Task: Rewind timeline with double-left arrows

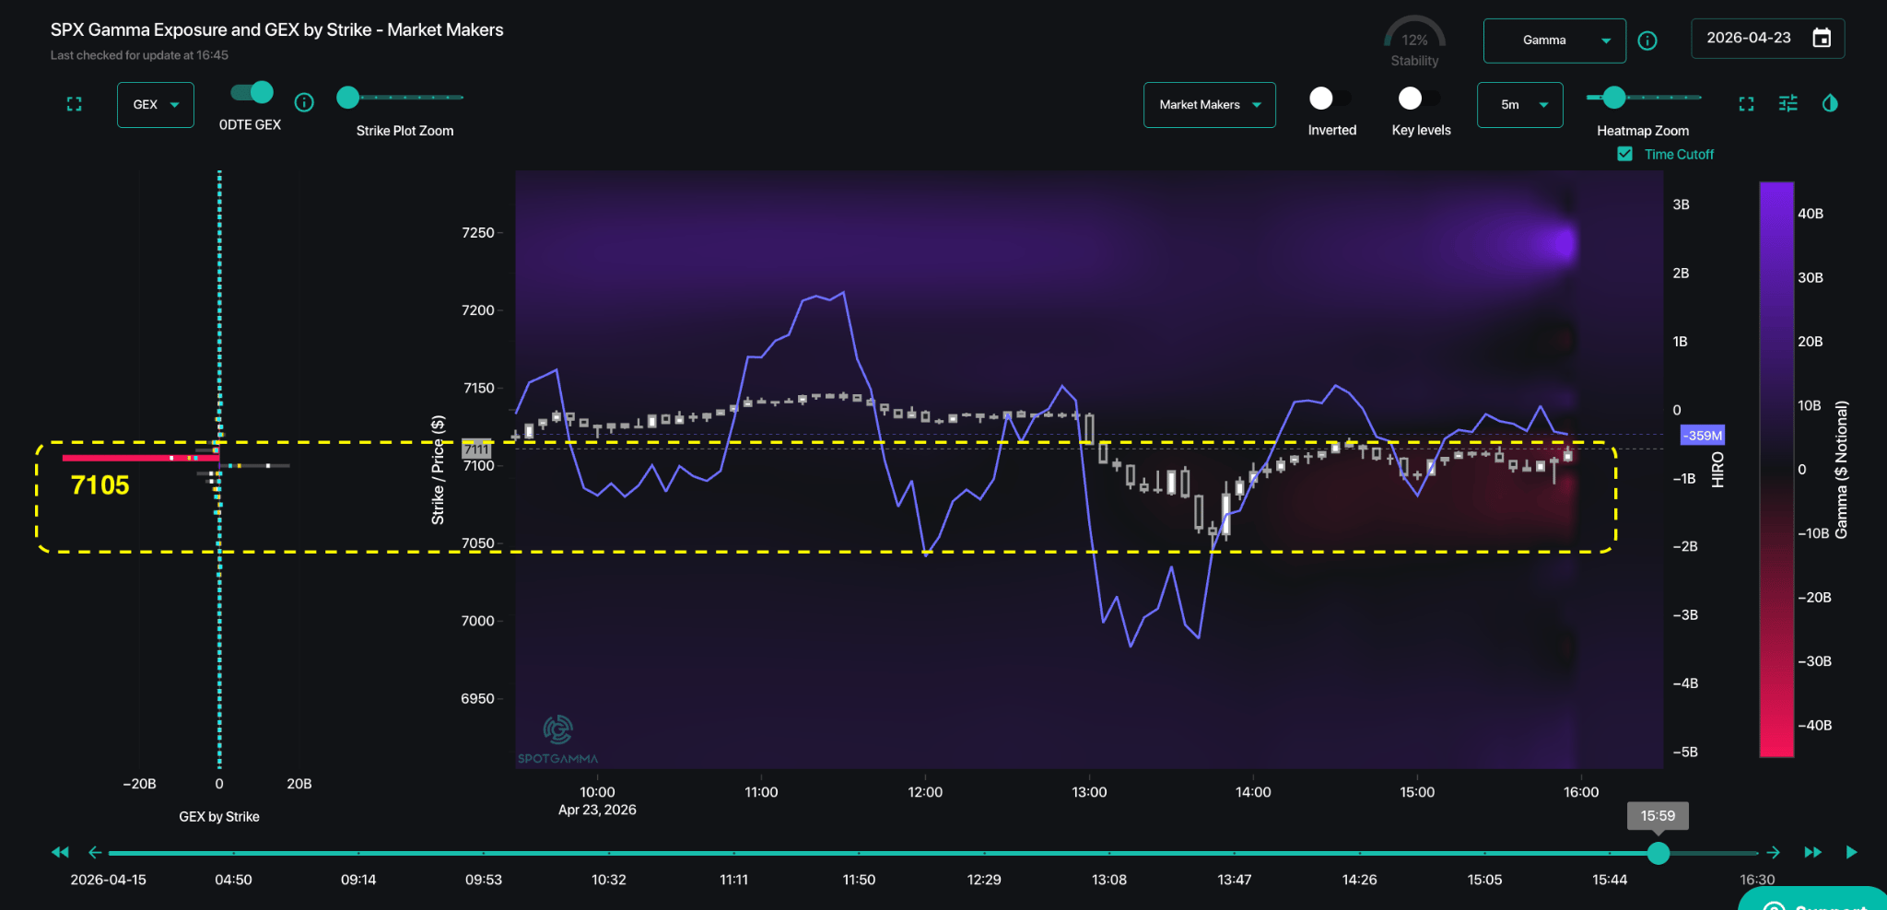Action: [60, 852]
